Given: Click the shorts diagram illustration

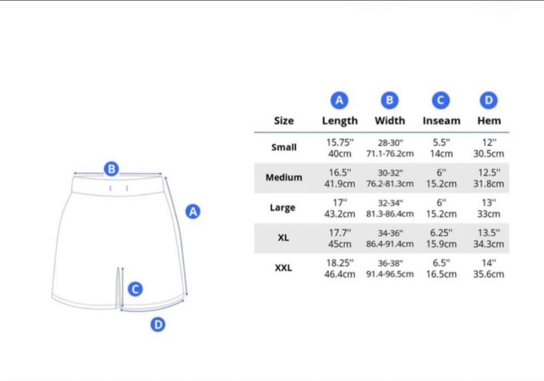Looking at the screenshot, I should 119,243.
